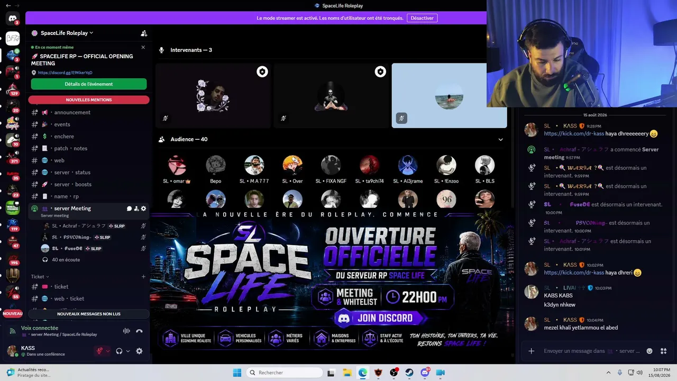Jump to Nouvelles Mentions

tap(89, 99)
